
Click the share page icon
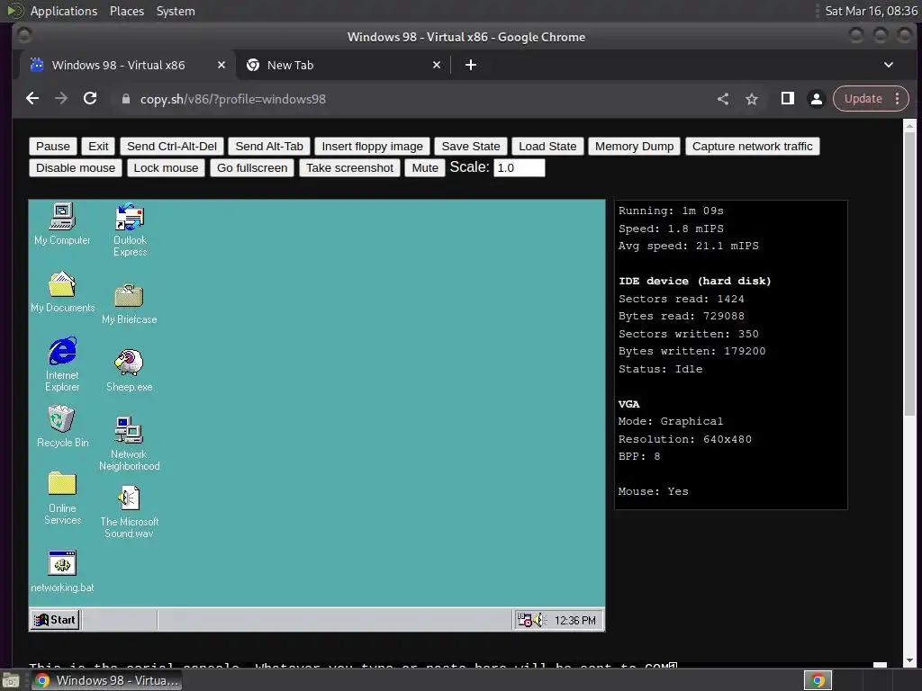pyautogui.click(x=723, y=99)
